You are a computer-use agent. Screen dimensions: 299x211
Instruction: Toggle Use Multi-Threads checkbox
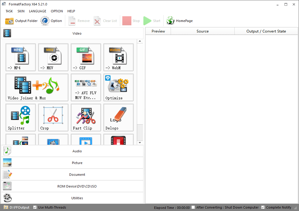35,207
